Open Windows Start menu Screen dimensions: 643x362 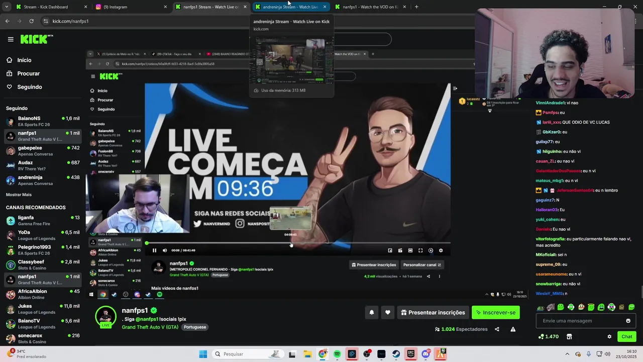pyautogui.click(x=203, y=354)
